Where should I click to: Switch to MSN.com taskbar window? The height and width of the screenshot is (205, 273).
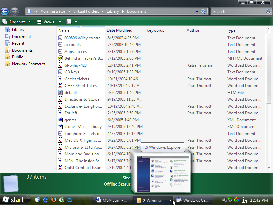pyautogui.click(x=112, y=200)
